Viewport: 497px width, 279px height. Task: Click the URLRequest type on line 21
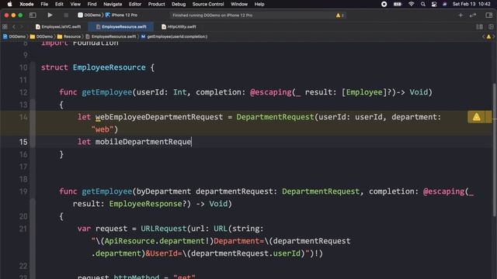pyautogui.click(x=164, y=229)
